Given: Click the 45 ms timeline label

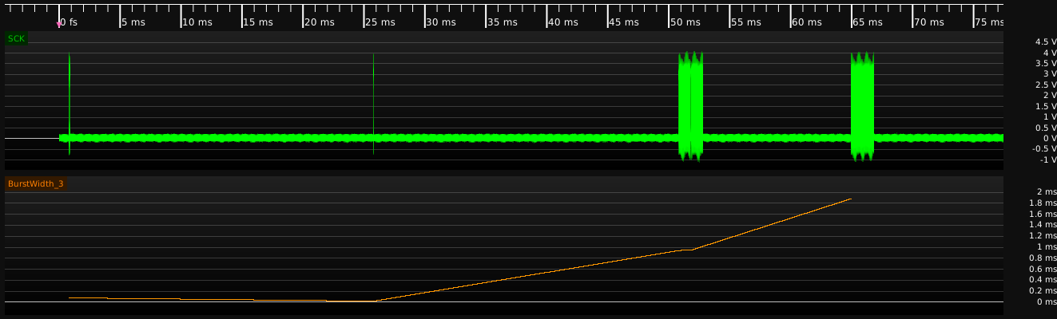Looking at the screenshot, I should coord(625,22).
